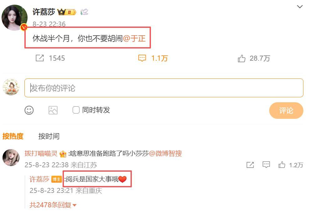Switch to 按时间 sorting tab
This screenshot has width=309, height=212.
click(49, 136)
